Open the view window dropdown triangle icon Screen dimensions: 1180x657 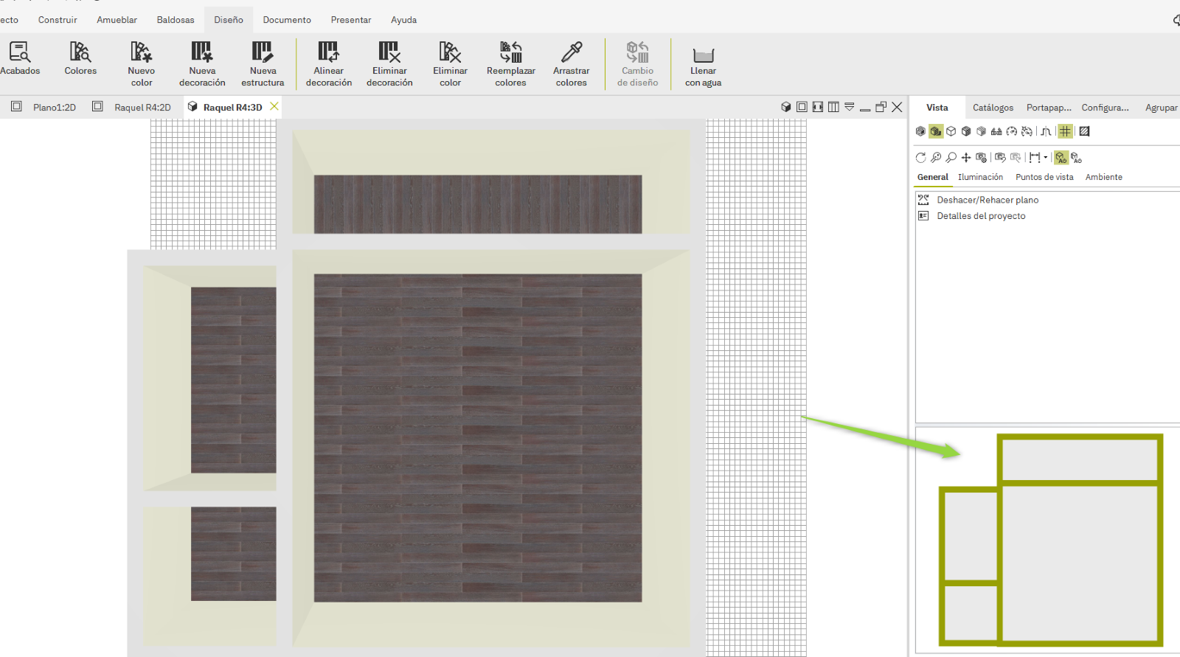click(850, 107)
